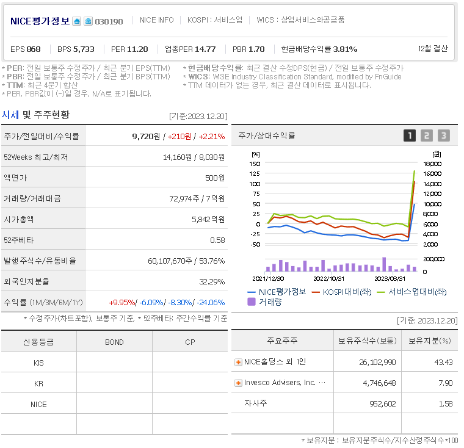Click NICE INFO label
This screenshot has width=464, height=448.
(156, 20)
